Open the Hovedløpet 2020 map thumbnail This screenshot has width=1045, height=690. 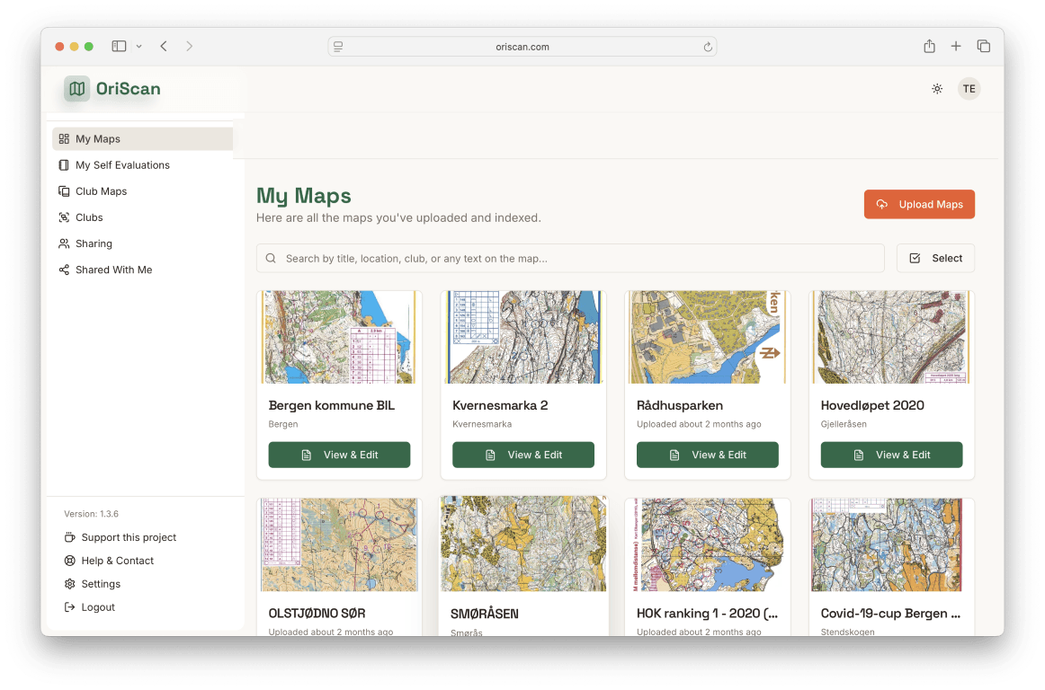892,337
